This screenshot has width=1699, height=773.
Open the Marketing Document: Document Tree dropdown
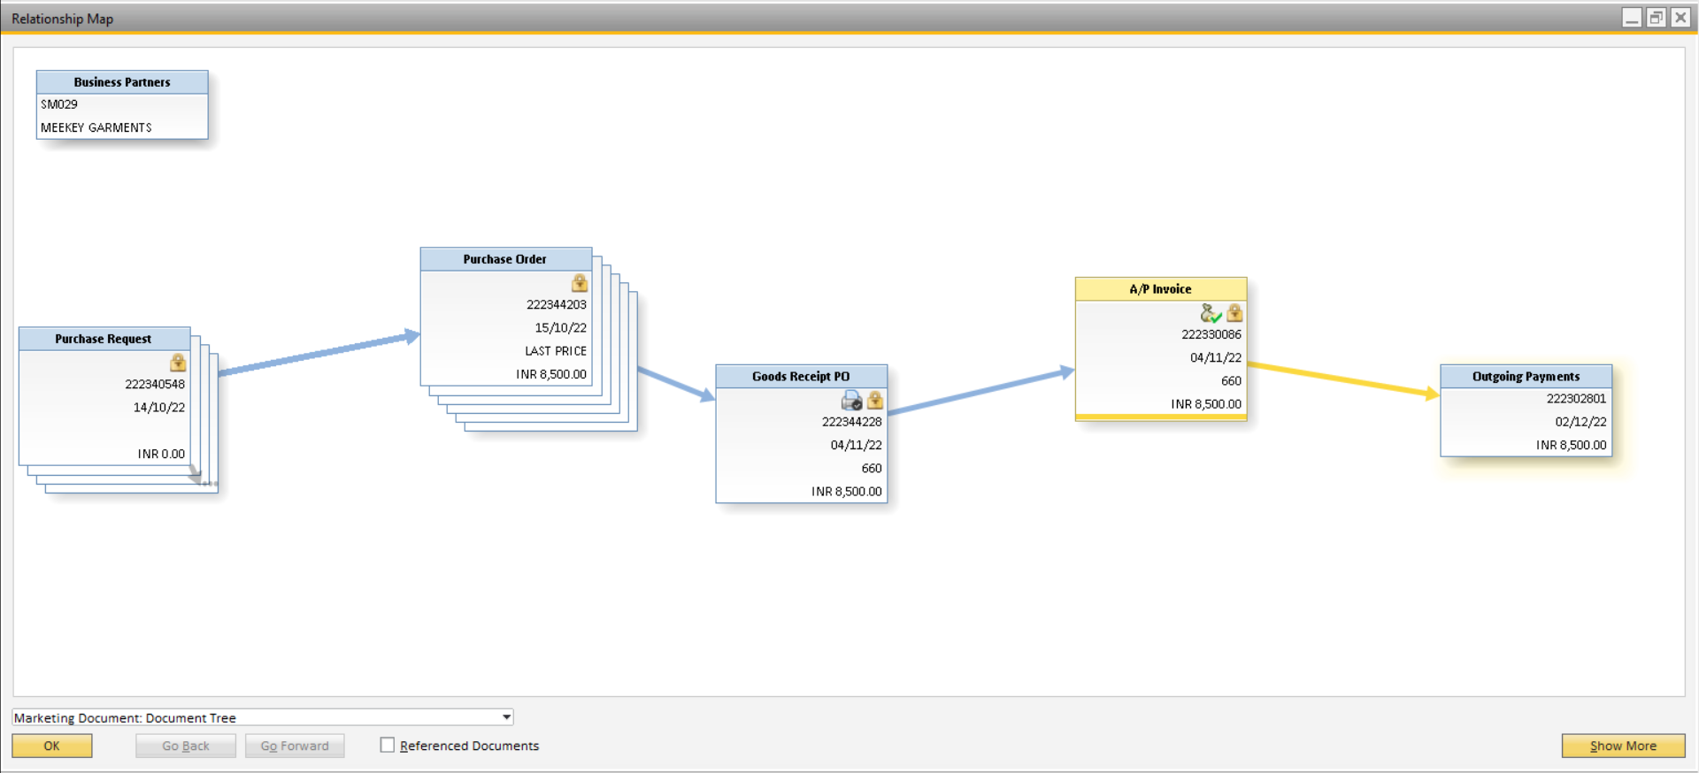(x=506, y=717)
